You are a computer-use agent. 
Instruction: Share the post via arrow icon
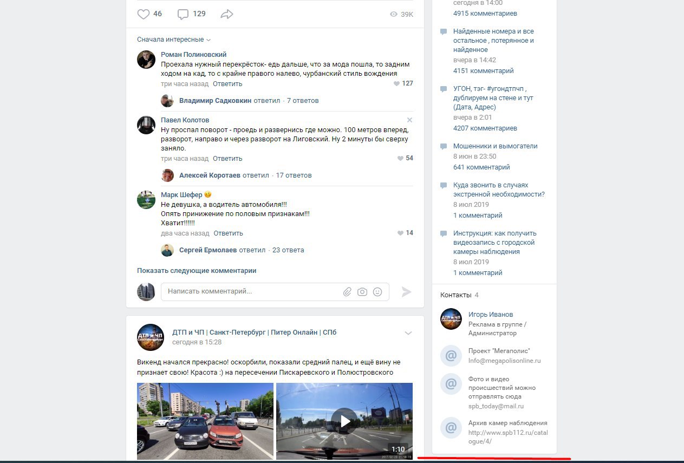(x=227, y=14)
